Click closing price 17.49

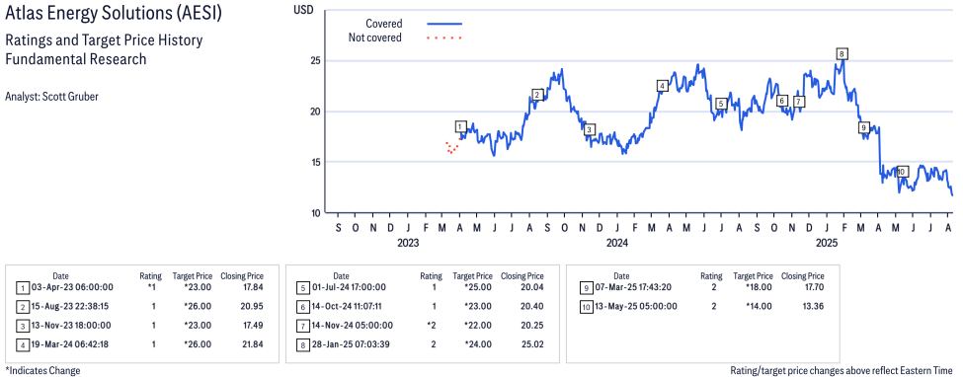[253, 325]
